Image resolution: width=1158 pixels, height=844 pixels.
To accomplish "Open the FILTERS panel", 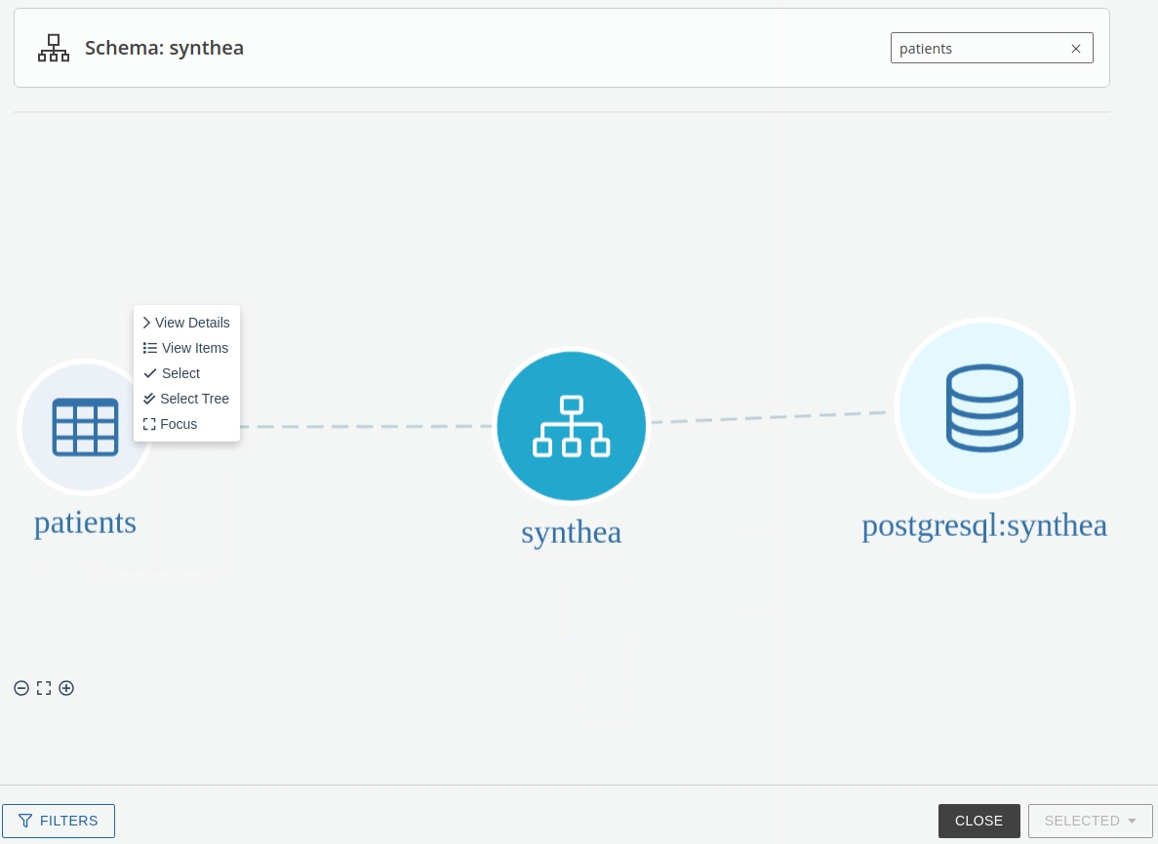I will pos(59,821).
